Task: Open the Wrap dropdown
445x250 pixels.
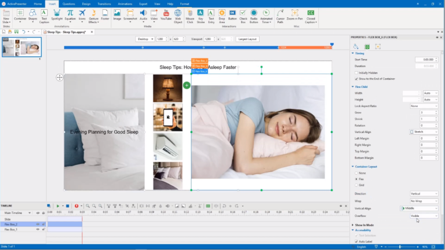Action: coord(424,201)
